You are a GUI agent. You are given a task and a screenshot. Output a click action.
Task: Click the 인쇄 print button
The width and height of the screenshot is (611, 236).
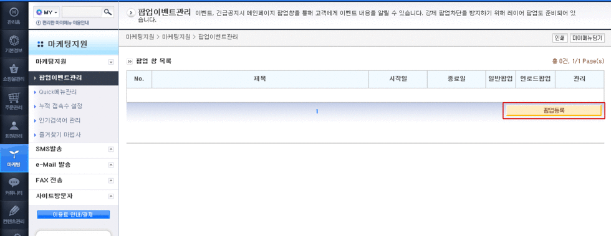(560, 38)
